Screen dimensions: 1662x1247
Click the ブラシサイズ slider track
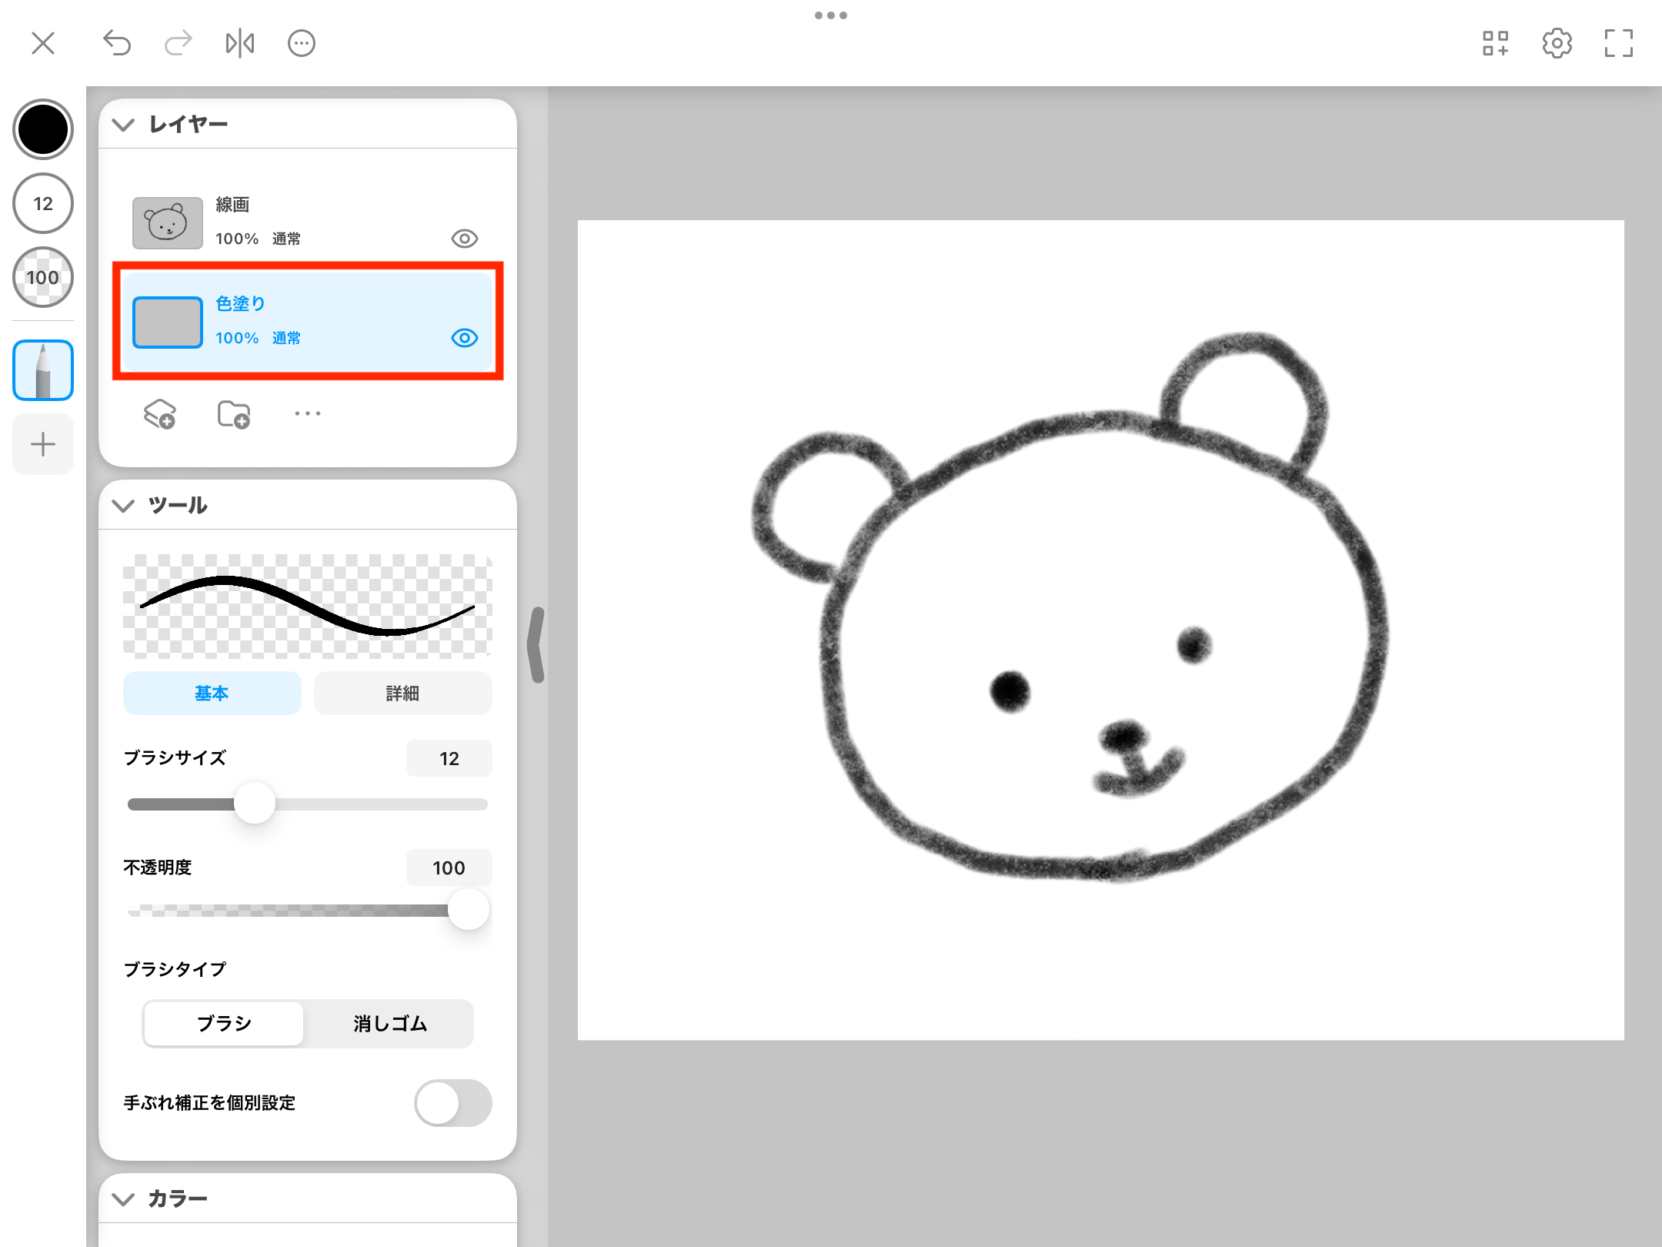tap(308, 804)
